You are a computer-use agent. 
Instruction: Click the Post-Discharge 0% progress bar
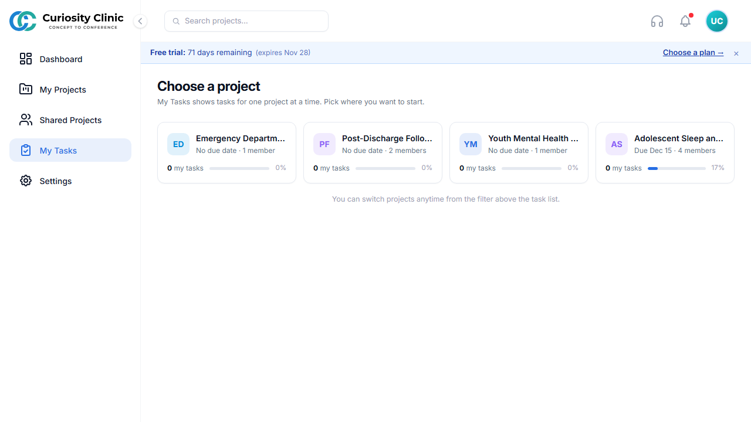click(385, 168)
